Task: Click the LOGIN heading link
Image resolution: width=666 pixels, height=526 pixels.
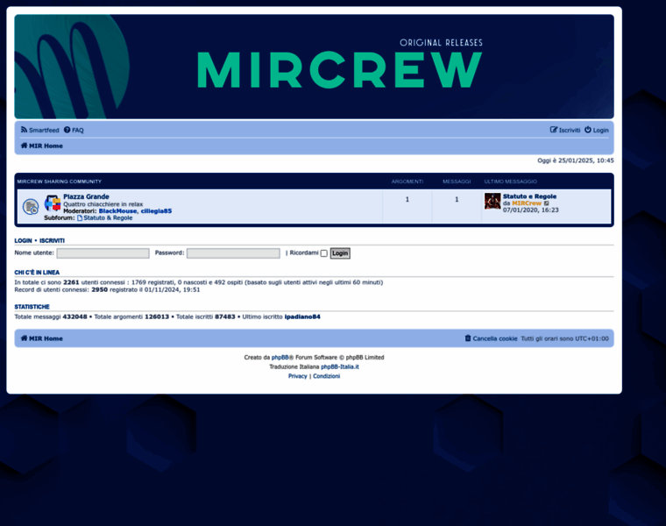Action: coord(23,240)
